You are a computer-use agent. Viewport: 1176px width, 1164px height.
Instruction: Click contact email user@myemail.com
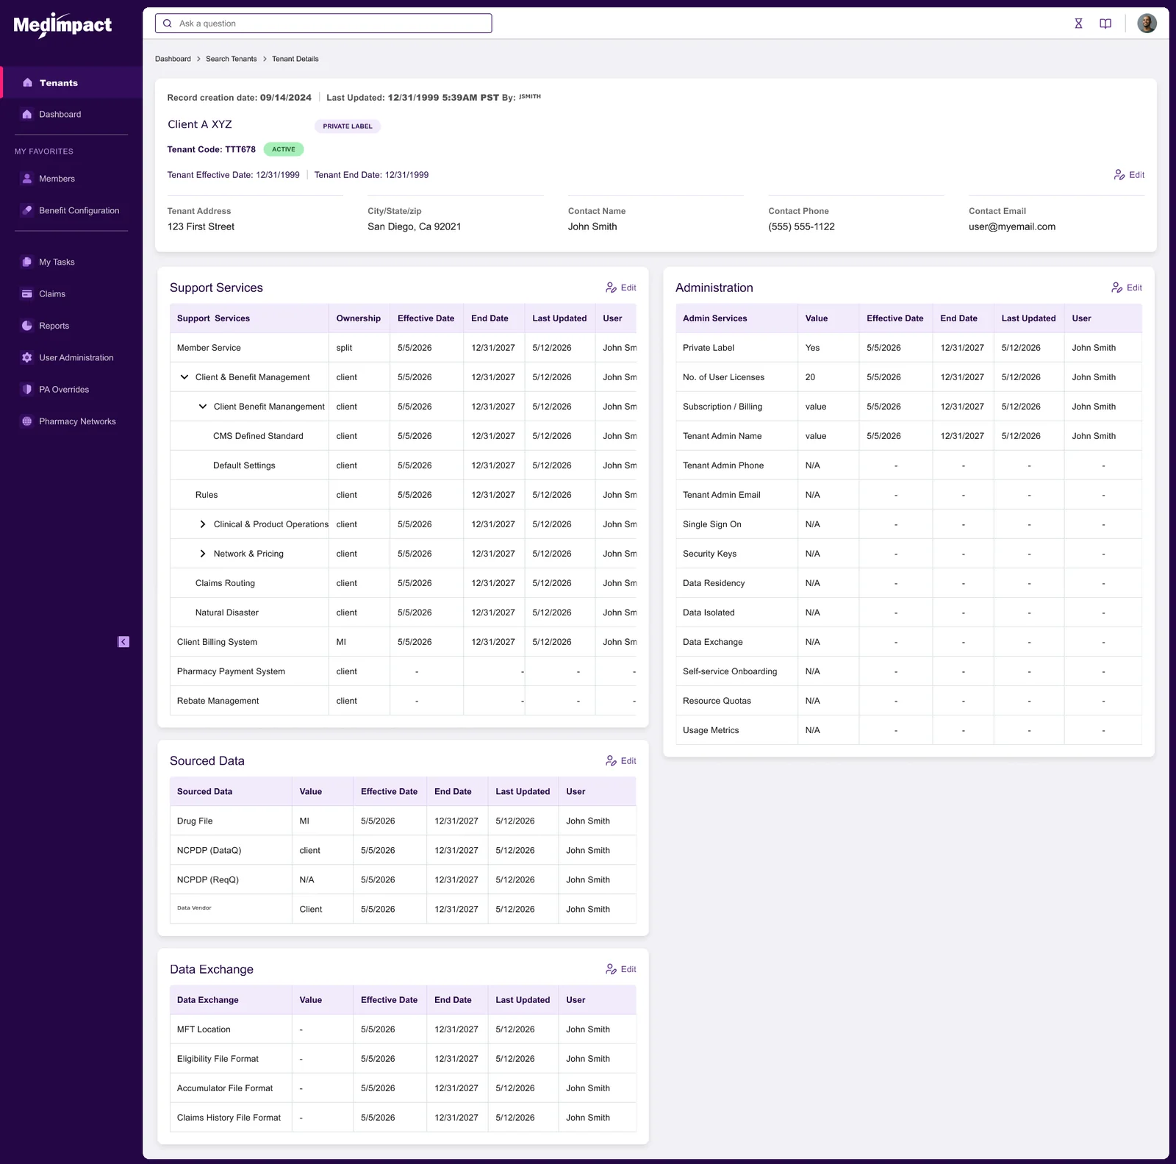pos(1012,226)
